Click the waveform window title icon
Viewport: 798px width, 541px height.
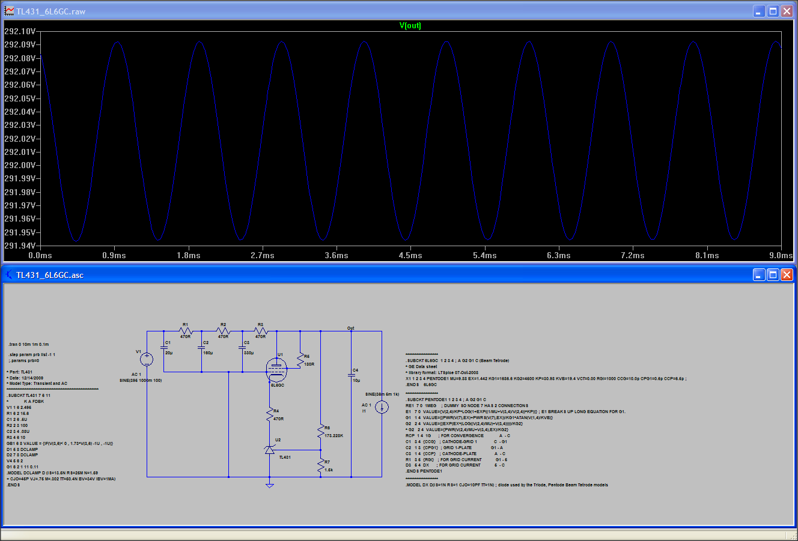[x=9, y=11]
